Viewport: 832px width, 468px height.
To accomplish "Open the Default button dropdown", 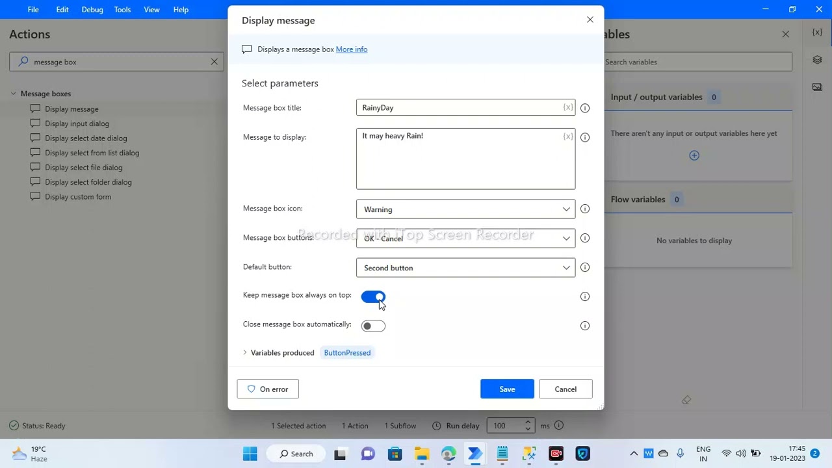I will tap(465, 268).
